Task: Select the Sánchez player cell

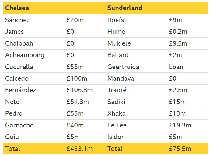Action: 17,20
